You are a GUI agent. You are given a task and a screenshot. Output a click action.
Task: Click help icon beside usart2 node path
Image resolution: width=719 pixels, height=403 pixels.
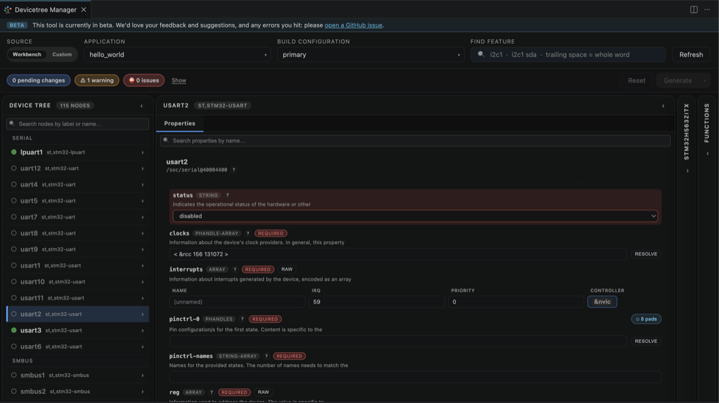(234, 170)
